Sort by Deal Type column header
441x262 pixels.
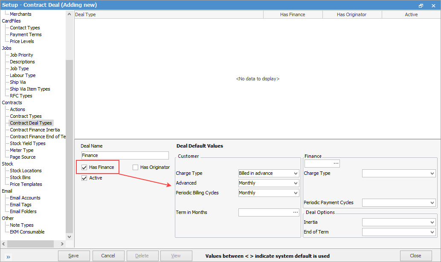tap(169, 14)
